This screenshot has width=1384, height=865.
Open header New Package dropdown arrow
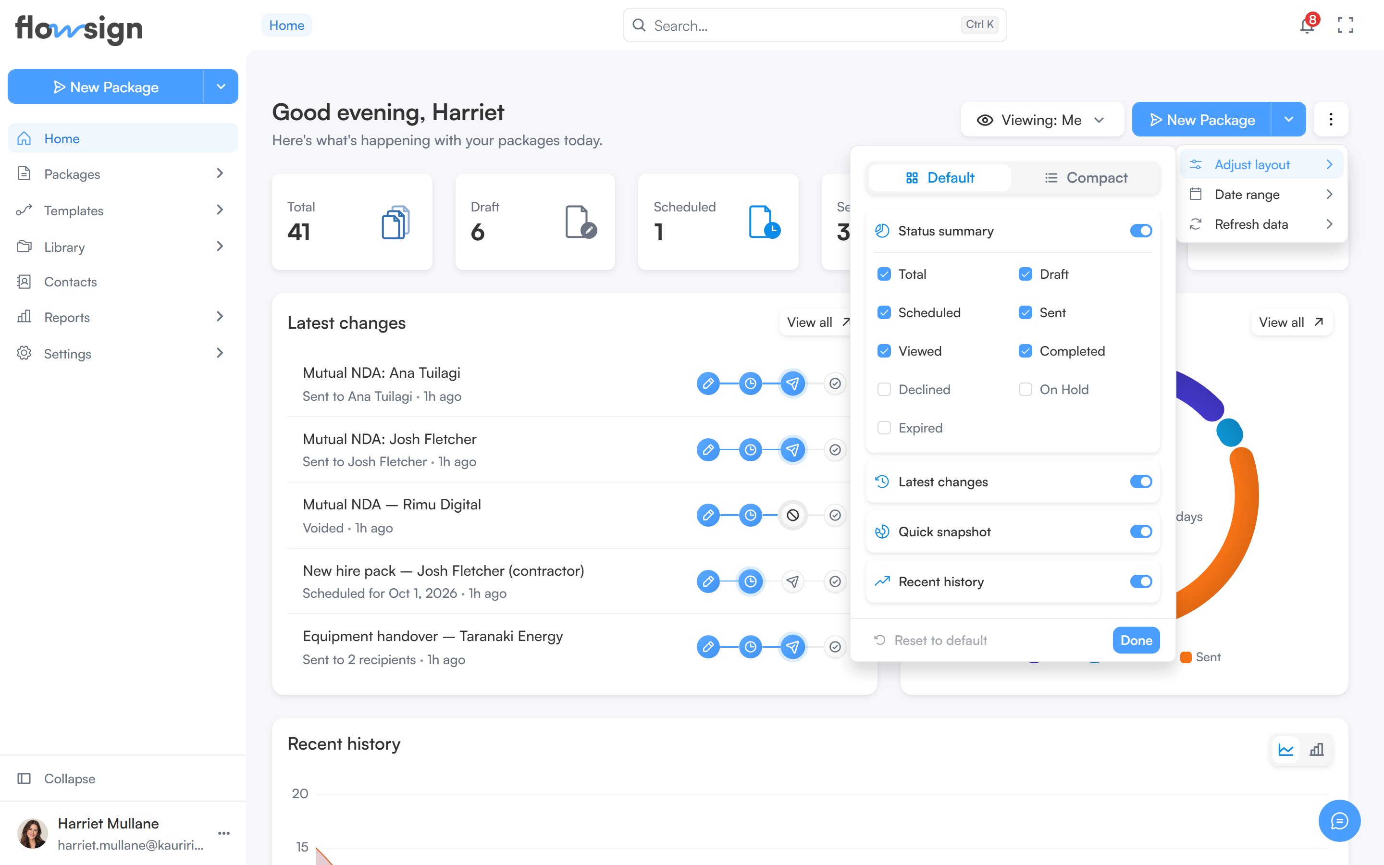(1288, 120)
